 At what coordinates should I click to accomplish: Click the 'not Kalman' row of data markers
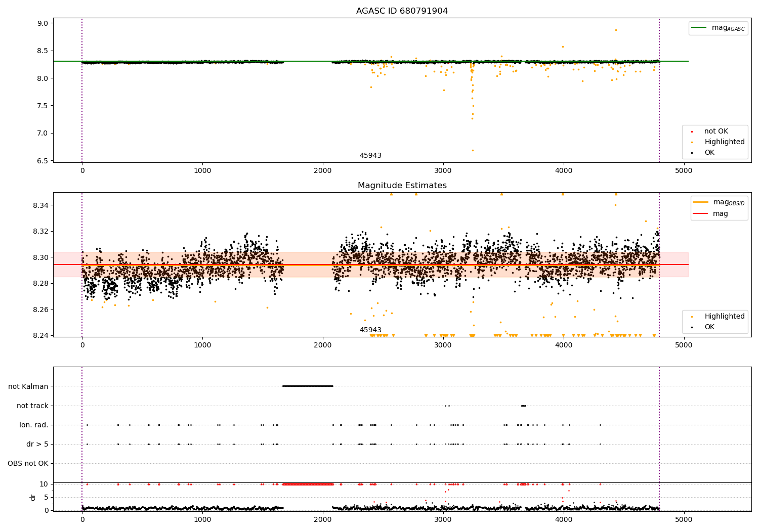tap(308, 386)
